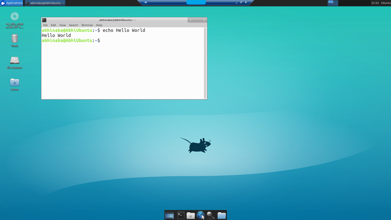Open the Terminal menu in menu bar

tap(87, 25)
